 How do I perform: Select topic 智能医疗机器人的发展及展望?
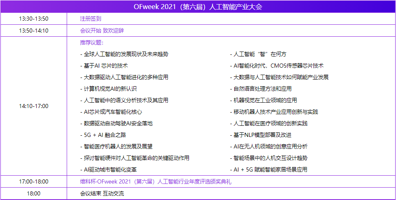click(x=116, y=146)
